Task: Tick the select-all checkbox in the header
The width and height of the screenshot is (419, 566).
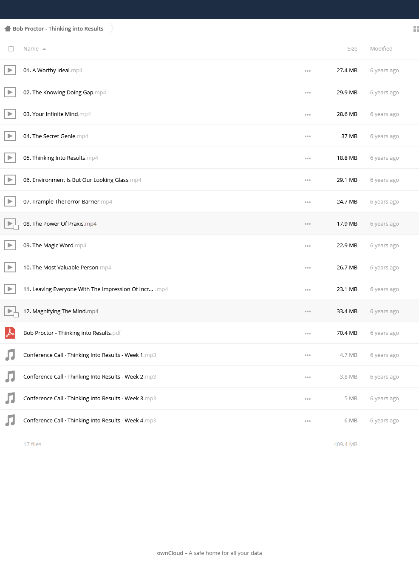Action: (x=11, y=49)
